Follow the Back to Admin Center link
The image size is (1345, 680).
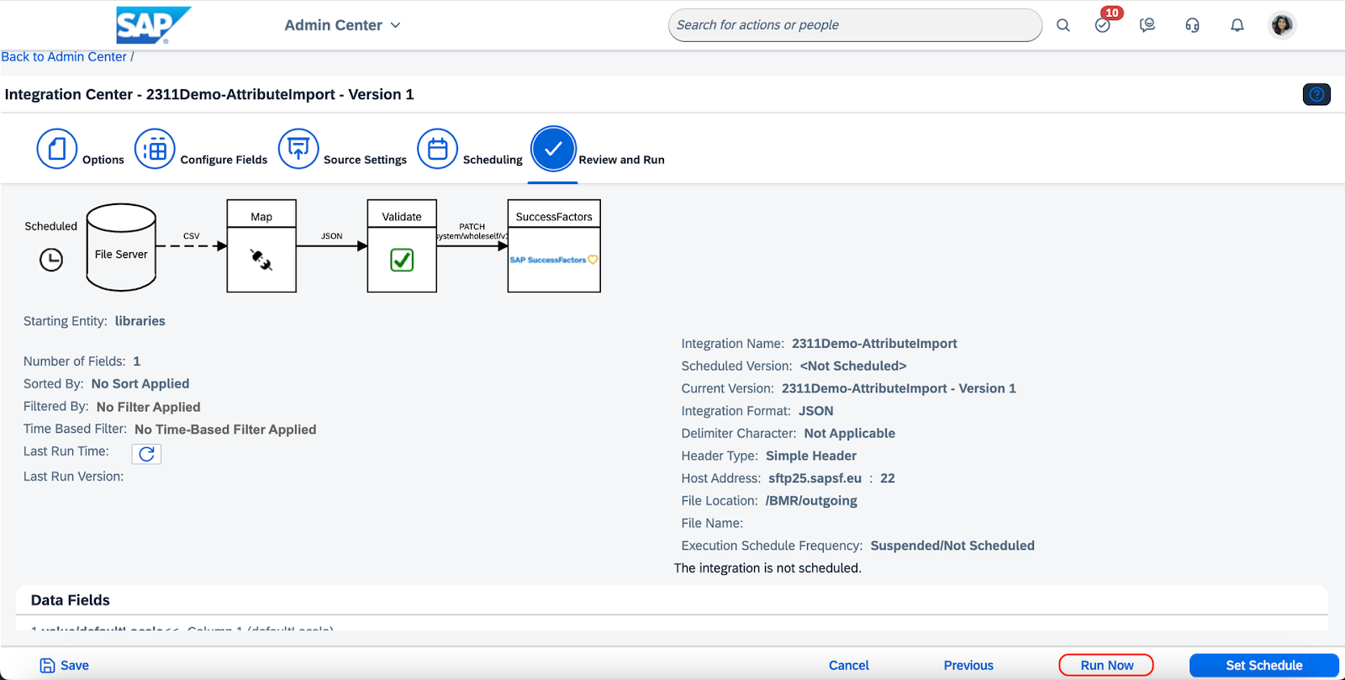tap(64, 56)
